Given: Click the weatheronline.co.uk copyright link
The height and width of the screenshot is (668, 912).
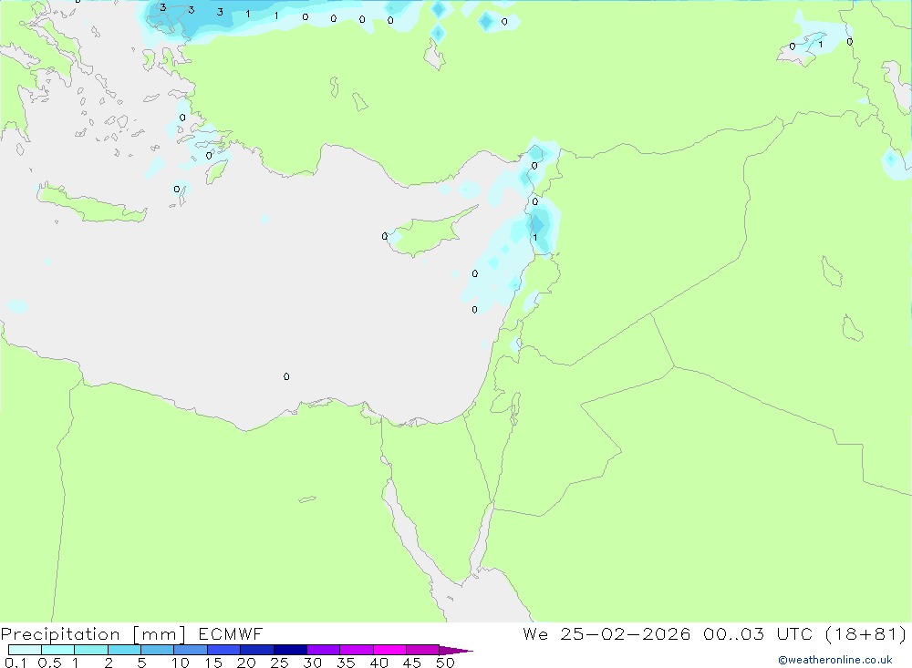Looking at the screenshot, I should [835, 660].
